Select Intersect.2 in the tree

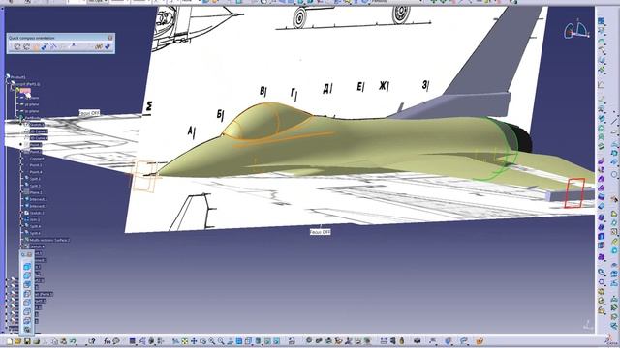38,206
